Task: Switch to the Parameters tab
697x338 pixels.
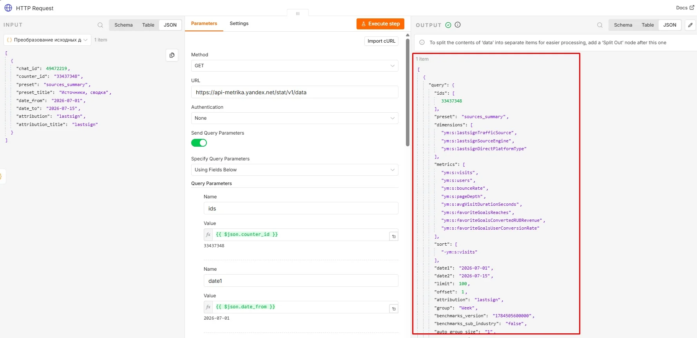Action: (x=204, y=23)
